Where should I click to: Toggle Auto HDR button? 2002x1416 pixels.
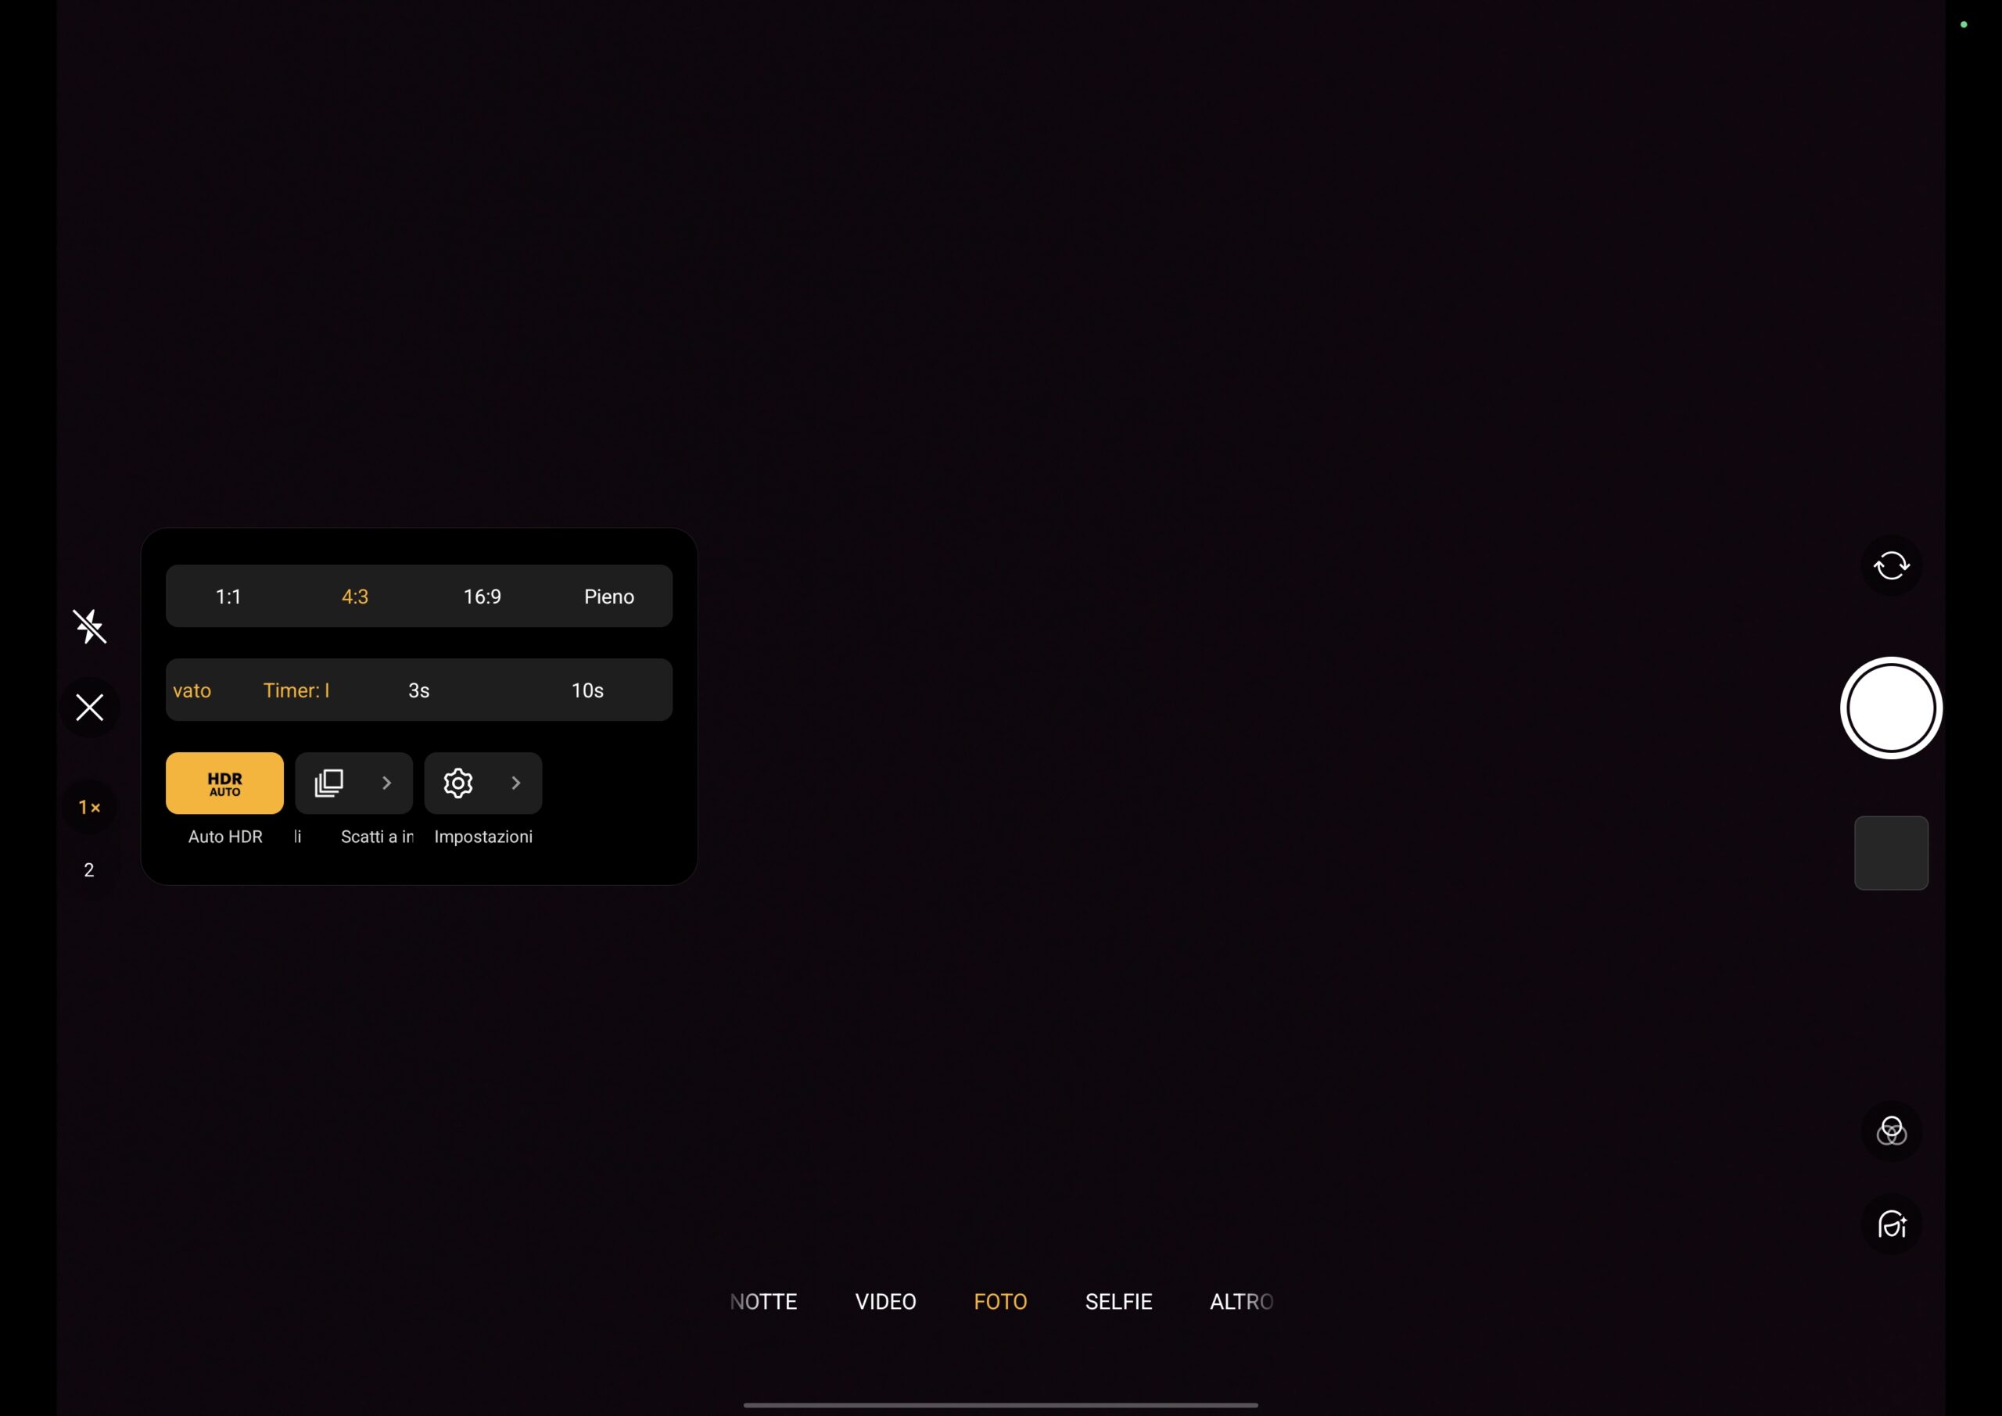click(225, 783)
